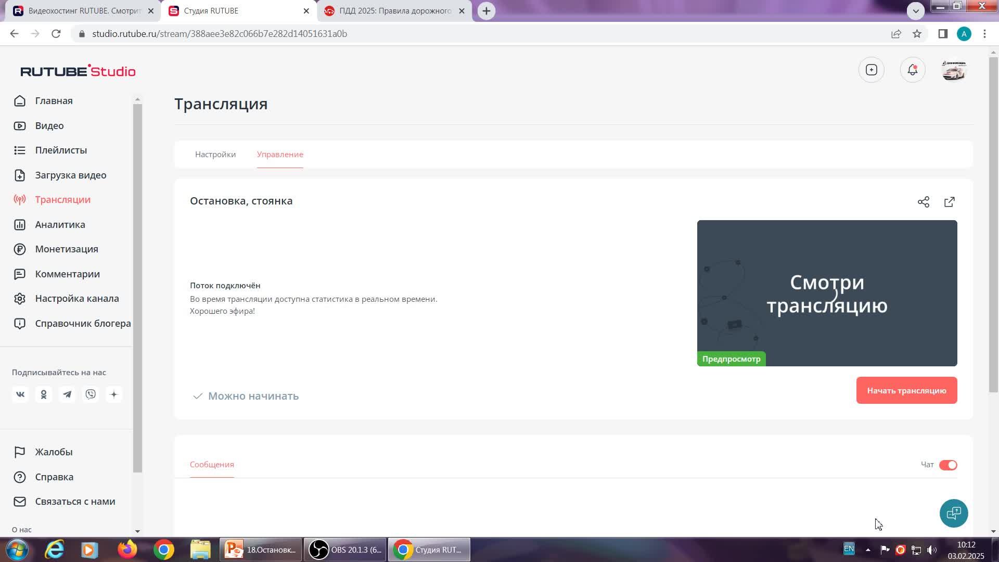Open the Viber social link icon
999x562 pixels.
[x=91, y=394]
